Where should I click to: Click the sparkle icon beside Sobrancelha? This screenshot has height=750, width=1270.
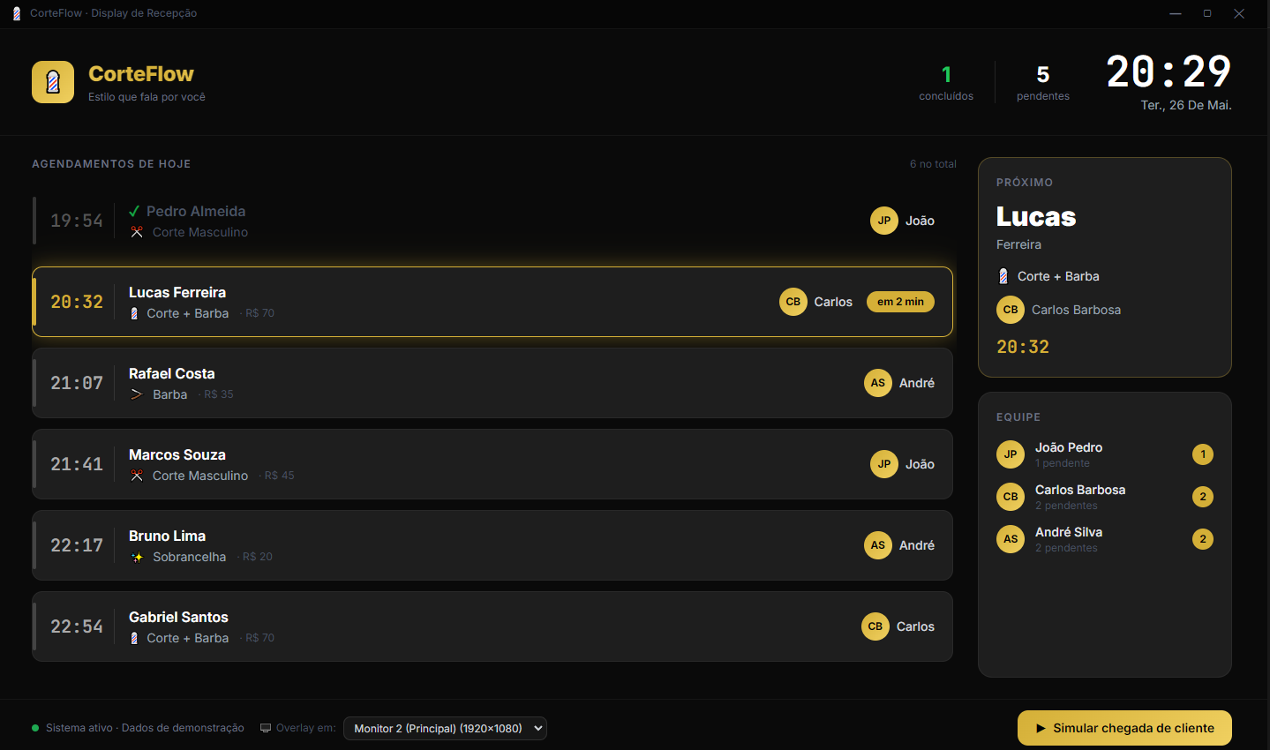[x=137, y=557]
